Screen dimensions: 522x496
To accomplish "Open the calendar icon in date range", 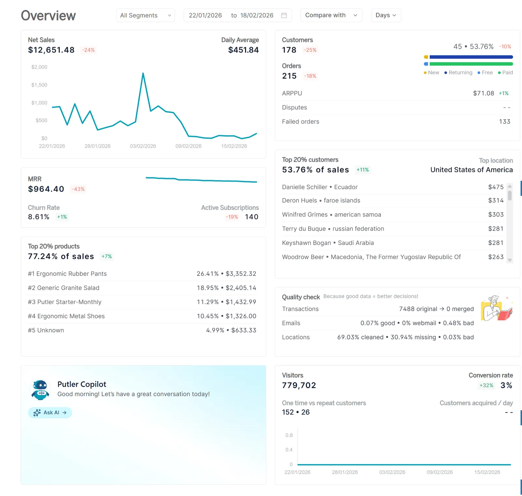I will (284, 15).
